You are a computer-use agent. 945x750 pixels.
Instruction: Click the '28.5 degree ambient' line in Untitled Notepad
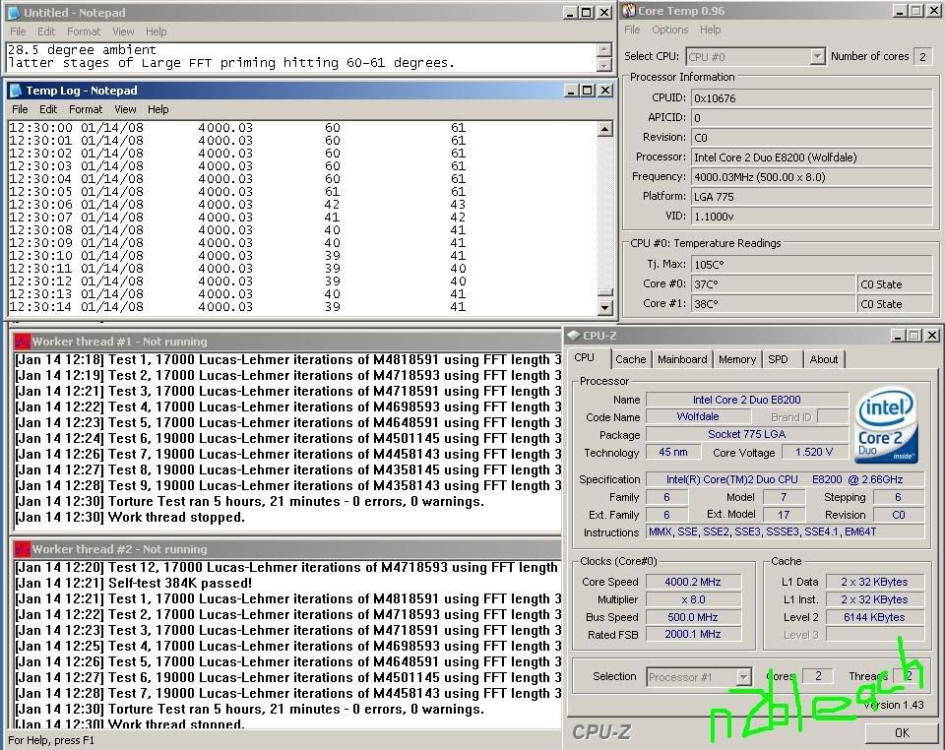(82, 50)
